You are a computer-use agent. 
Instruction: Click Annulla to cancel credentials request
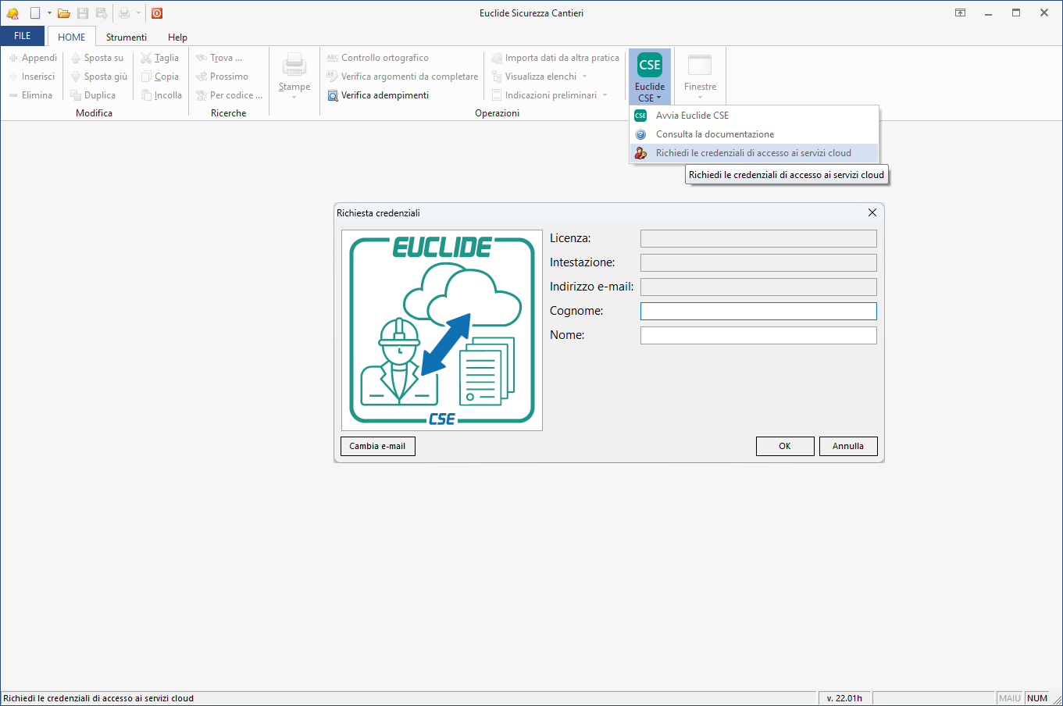coord(847,446)
